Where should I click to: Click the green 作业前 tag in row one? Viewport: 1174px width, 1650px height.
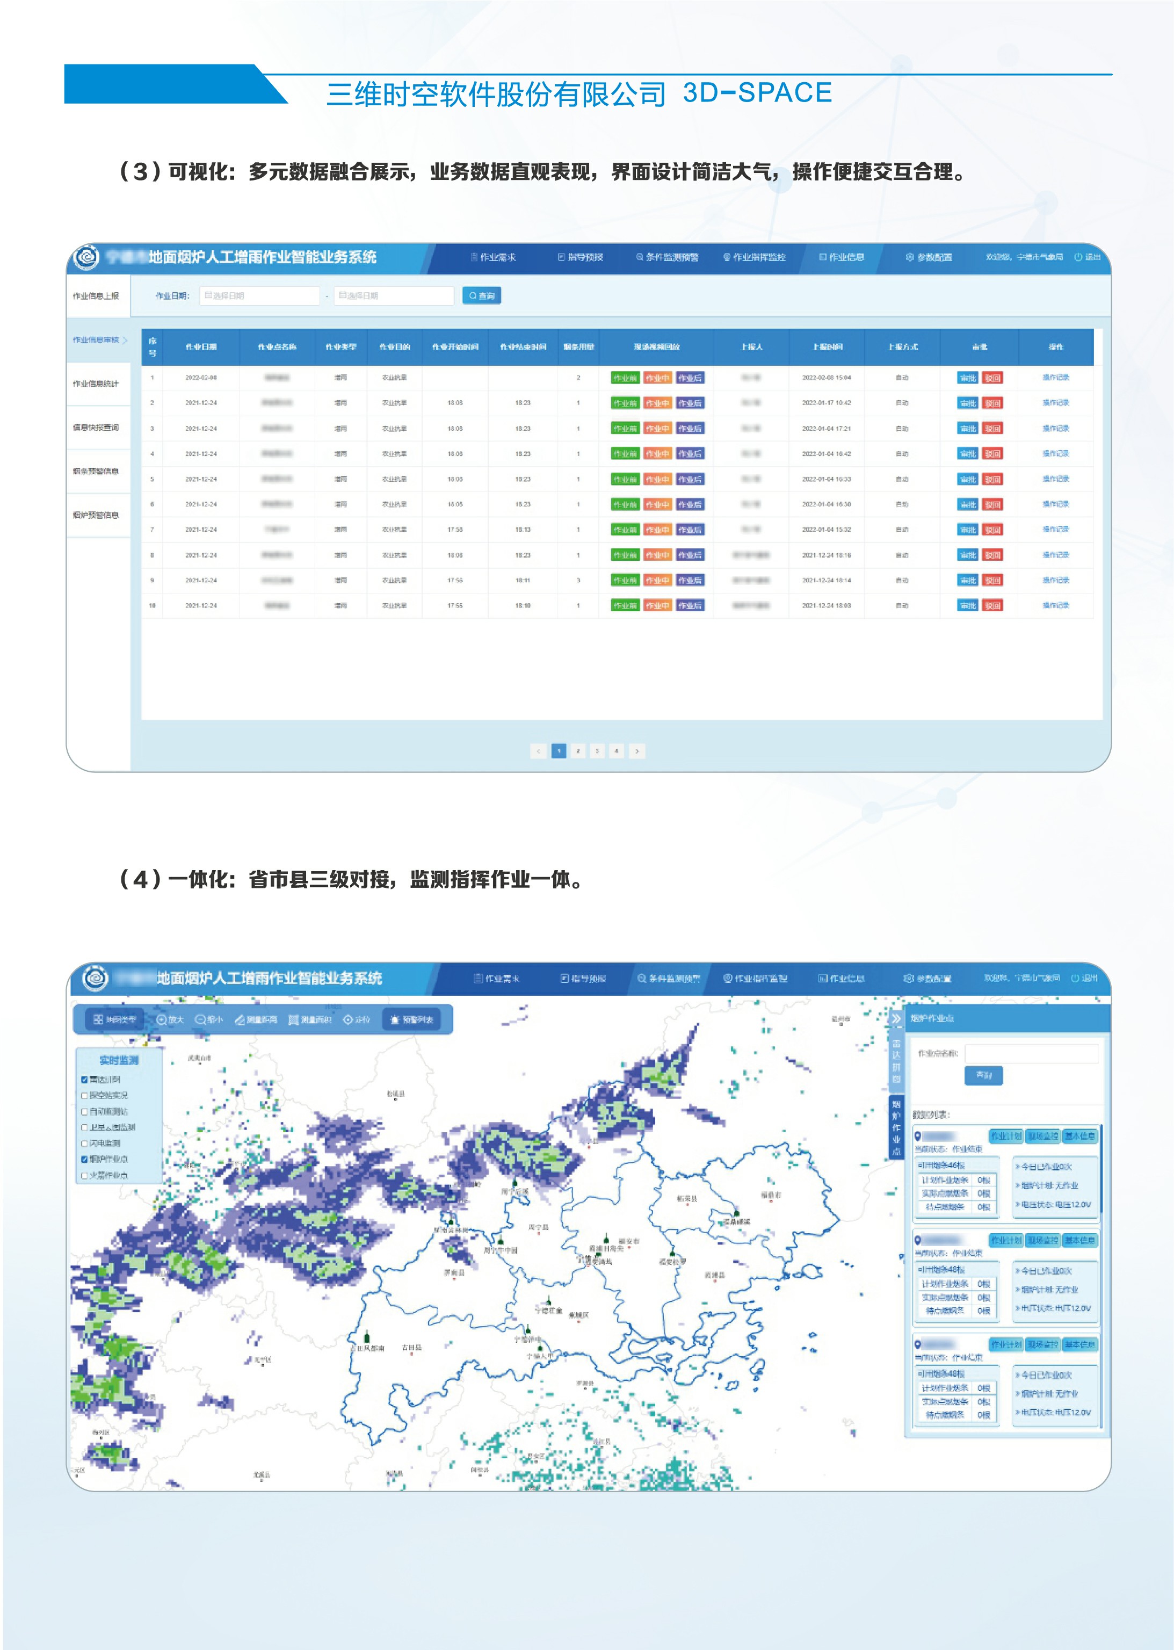click(x=625, y=378)
